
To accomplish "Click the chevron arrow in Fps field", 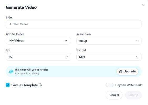I will coord(67,57).
